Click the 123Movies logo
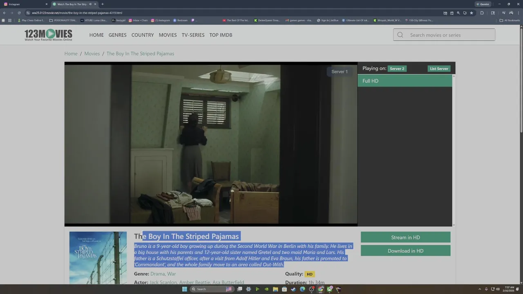Screen dimensions: 523x294 pos(48,35)
